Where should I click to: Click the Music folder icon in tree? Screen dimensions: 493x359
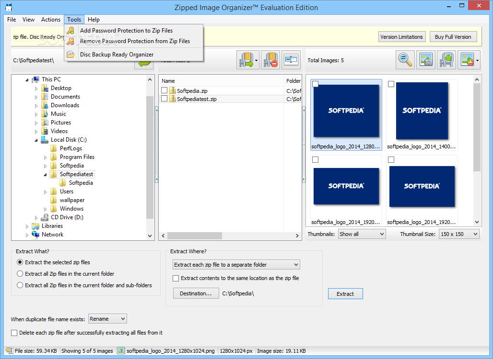45,114
